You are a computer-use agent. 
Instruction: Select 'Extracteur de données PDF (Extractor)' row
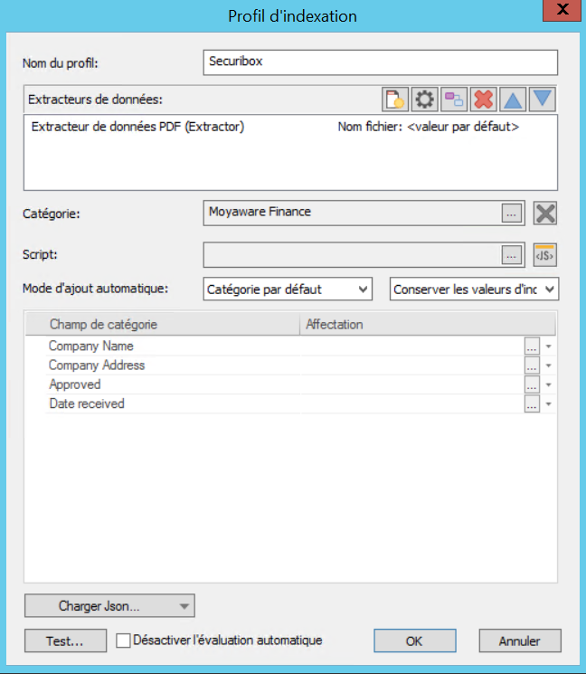click(290, 127)
